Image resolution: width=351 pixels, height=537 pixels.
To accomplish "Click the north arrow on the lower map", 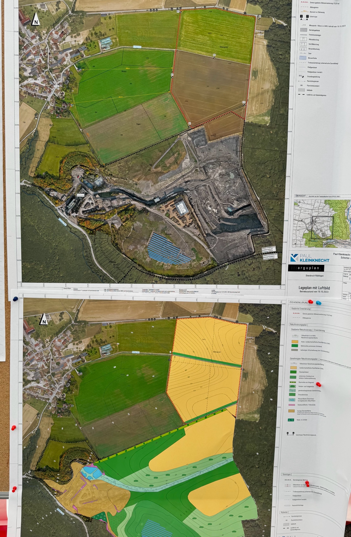I will click(x=44, y=319).
